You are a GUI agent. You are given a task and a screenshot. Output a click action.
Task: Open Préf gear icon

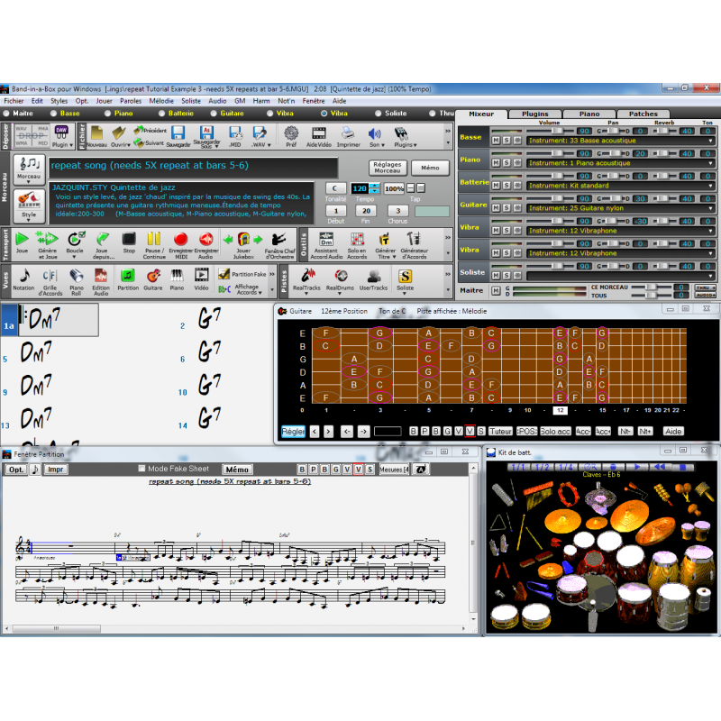click(291, 133)
